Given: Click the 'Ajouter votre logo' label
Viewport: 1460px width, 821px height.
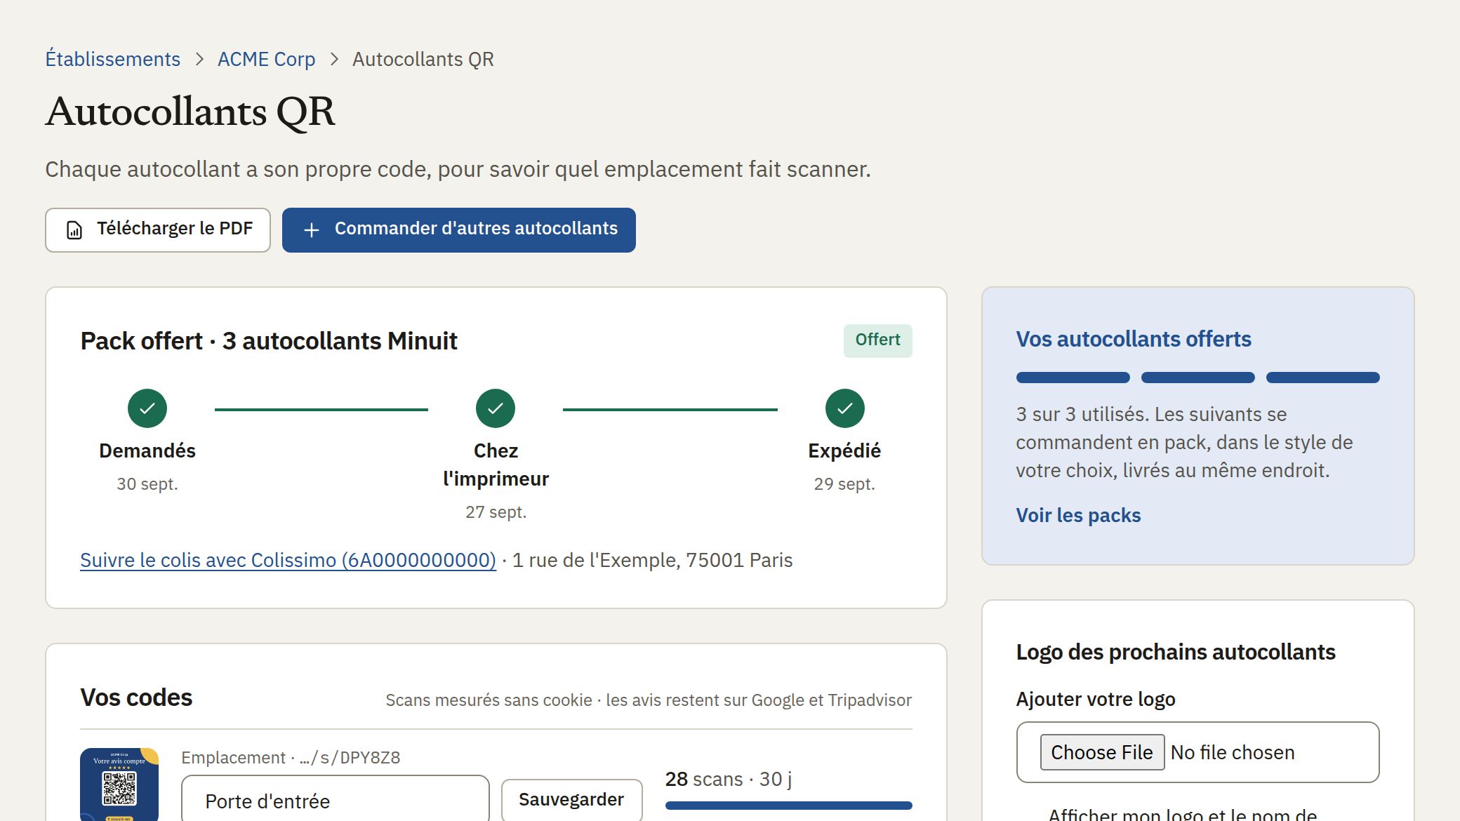Looking at the screenshot, I should pos(1096,699).
